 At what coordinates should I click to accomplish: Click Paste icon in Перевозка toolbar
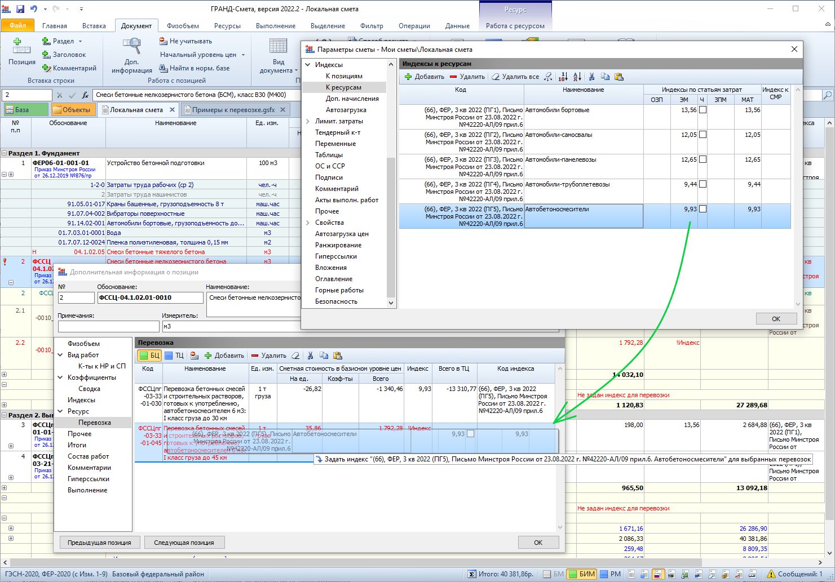337,356
